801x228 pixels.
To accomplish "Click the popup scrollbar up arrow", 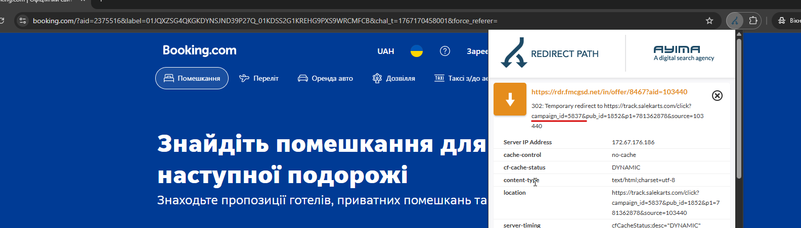I will [x=739, y=34].
